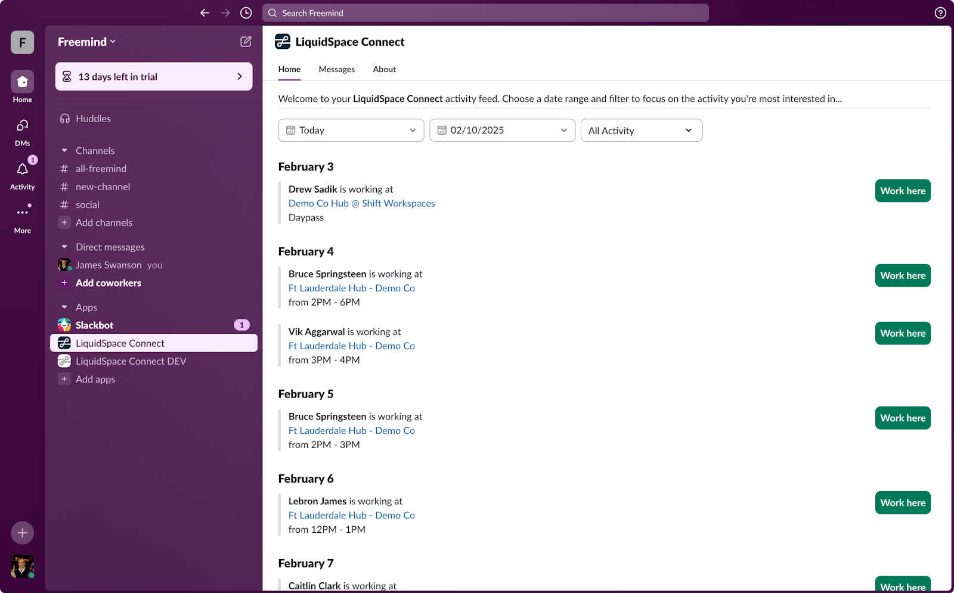The width and height of the screenshot is (954, 593).
Task: Click the round plus create button
Action: click(x=22, y=533)
